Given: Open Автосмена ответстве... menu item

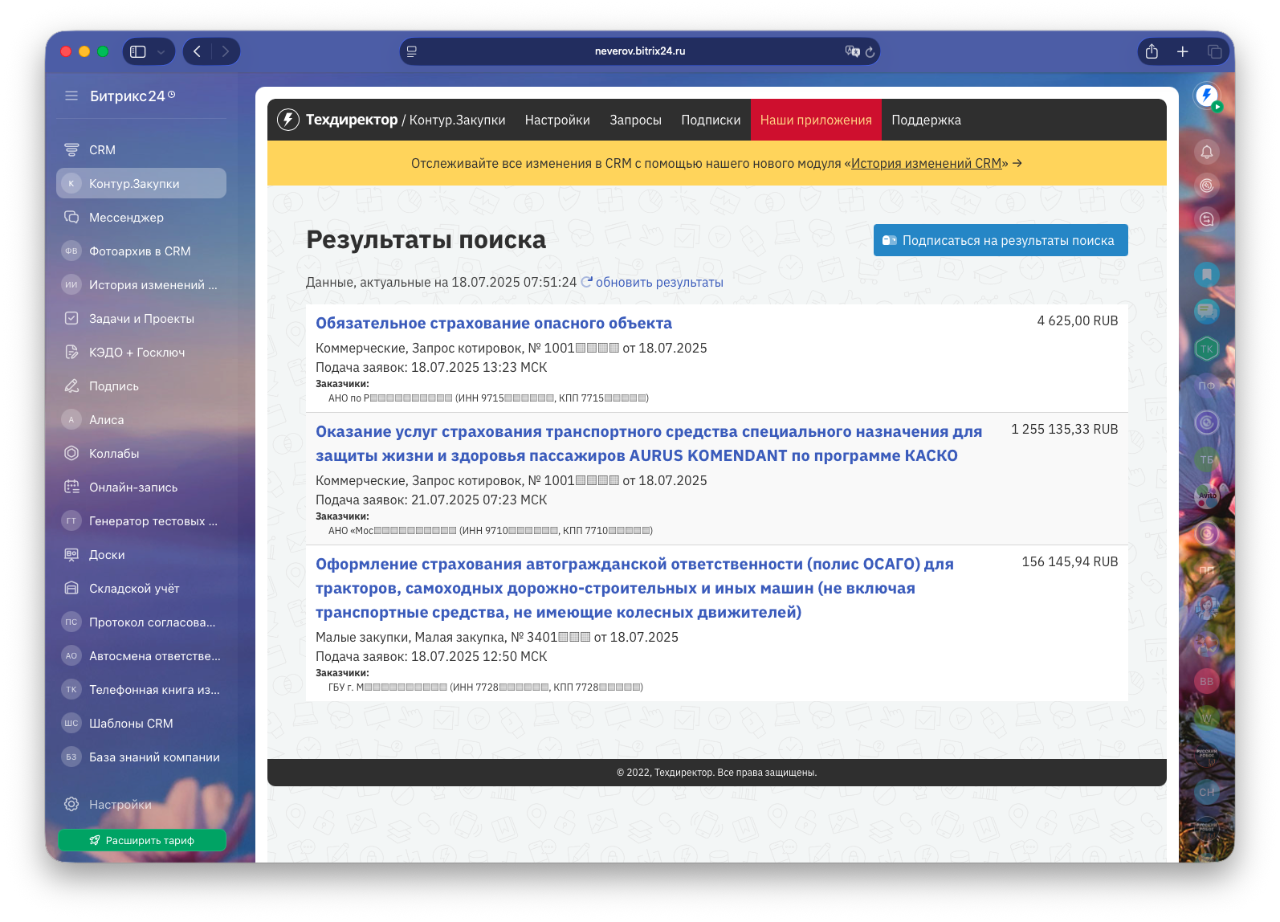Looking at the screenshot, I should [x=141, y=656].
